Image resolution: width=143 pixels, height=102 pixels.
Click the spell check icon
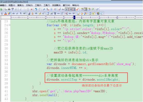click(13, 9)
